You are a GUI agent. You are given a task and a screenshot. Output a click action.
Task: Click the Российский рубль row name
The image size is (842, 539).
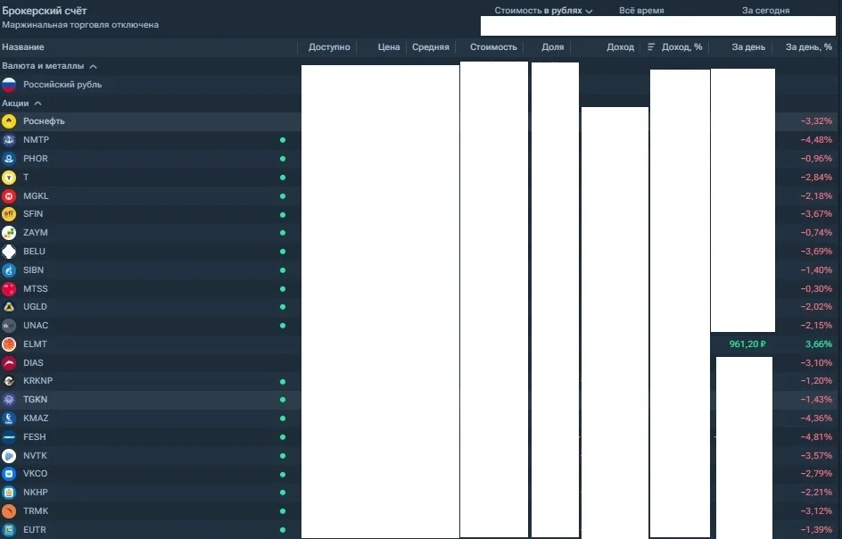tap(62, 85)
